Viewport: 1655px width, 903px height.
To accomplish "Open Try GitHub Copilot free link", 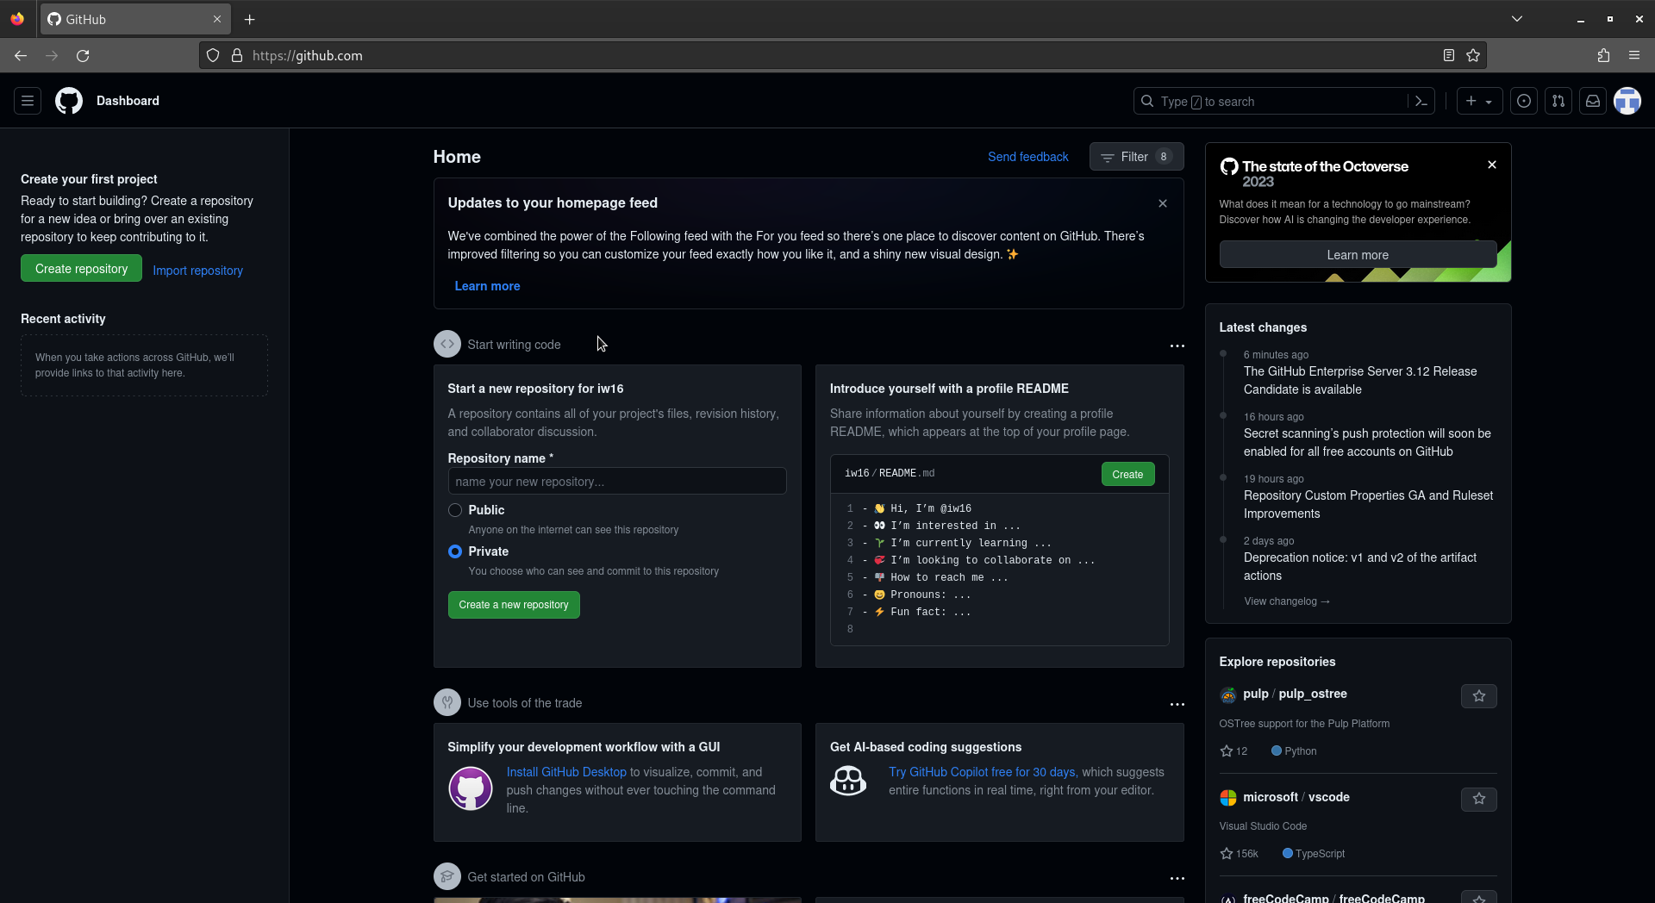I will click(982, 772).
